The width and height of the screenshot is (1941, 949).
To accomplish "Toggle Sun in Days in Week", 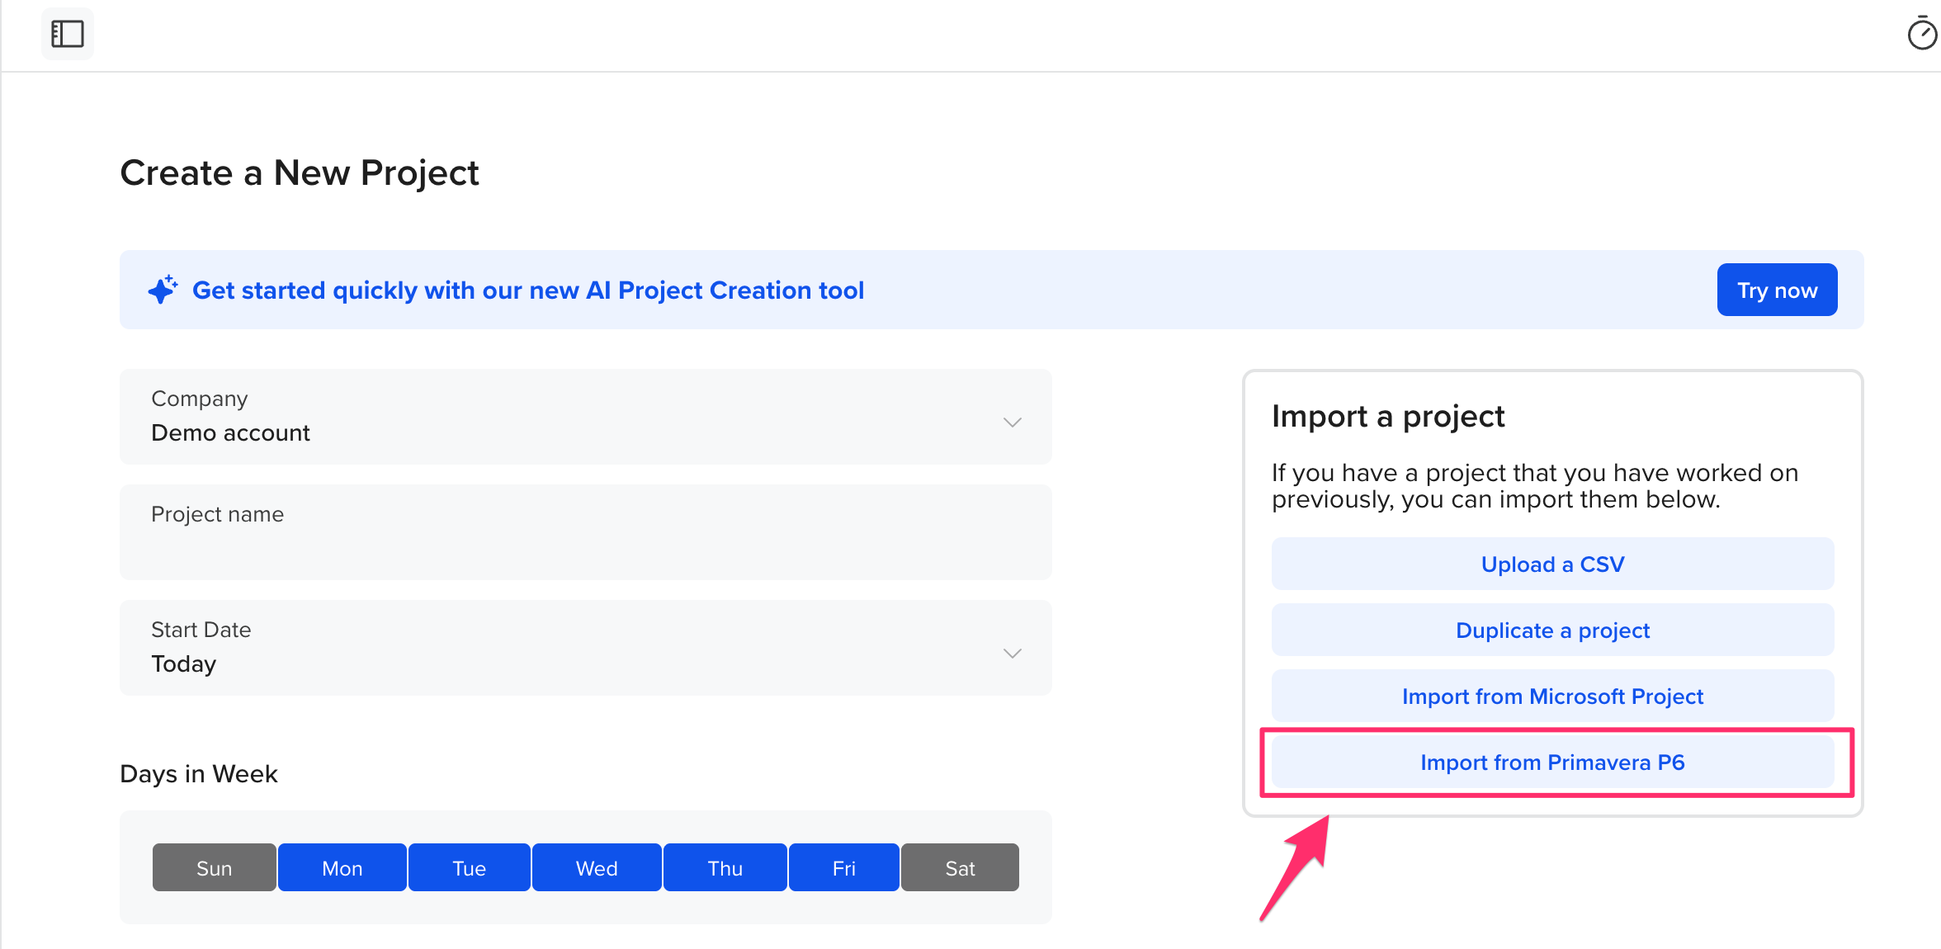I will point(214,867).
